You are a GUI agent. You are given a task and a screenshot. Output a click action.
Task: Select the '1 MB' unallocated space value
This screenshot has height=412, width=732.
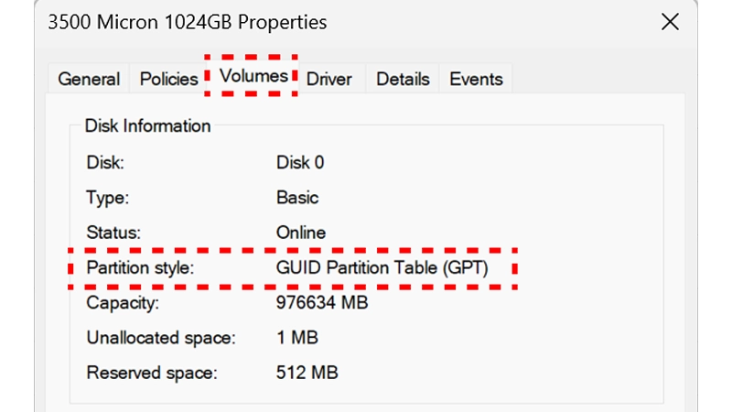pyautogui.click(x=296, y=338)
